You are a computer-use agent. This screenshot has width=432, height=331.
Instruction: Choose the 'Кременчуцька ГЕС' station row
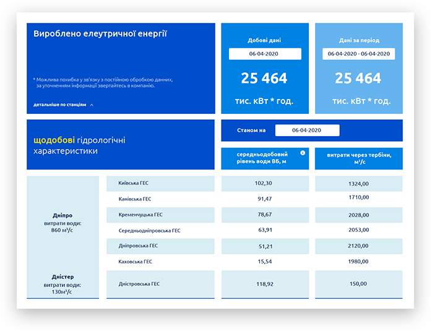click(x=160, y=215)
